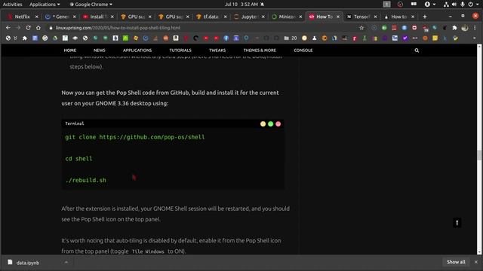
Task: Click the data.ipynb download file icon
Action: pyautogui.click(x=10, y=262)
